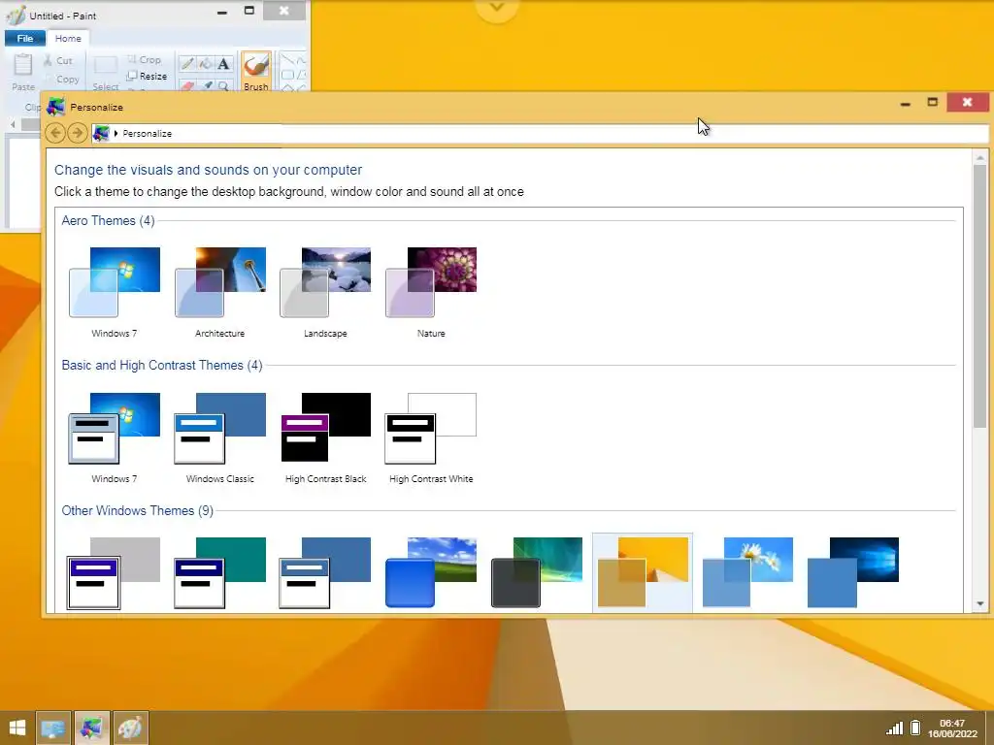Click the Paint app icon in title bar
Viewport: 994px width, 745px height.
coord(16,15)
